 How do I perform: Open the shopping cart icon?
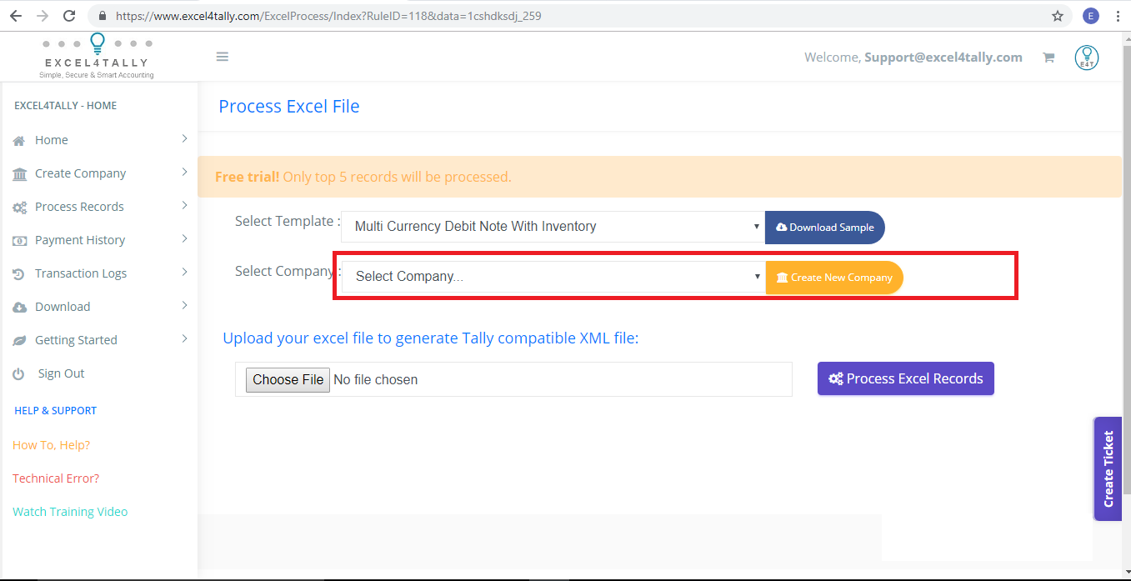(x=1048, y=58)
